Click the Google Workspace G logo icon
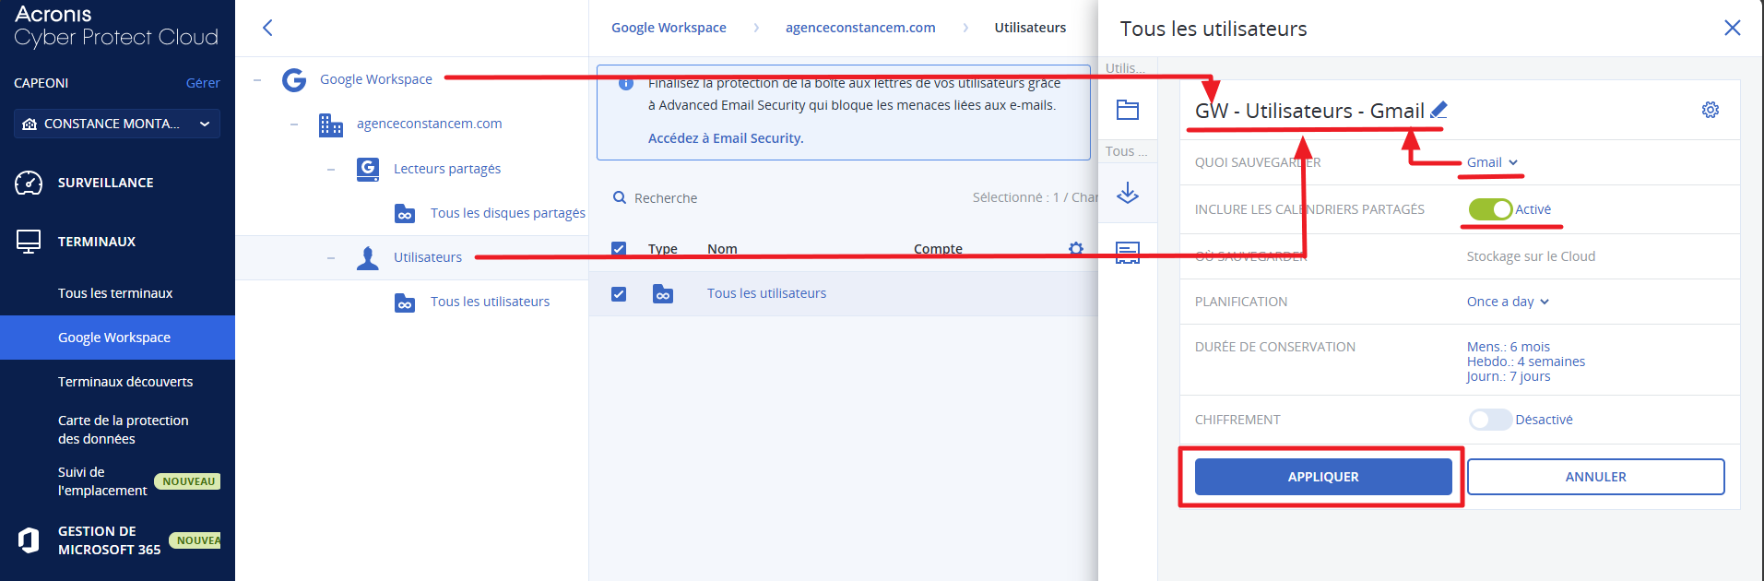The width and height of the screenshot is (1764, 581). click(294, 80)
